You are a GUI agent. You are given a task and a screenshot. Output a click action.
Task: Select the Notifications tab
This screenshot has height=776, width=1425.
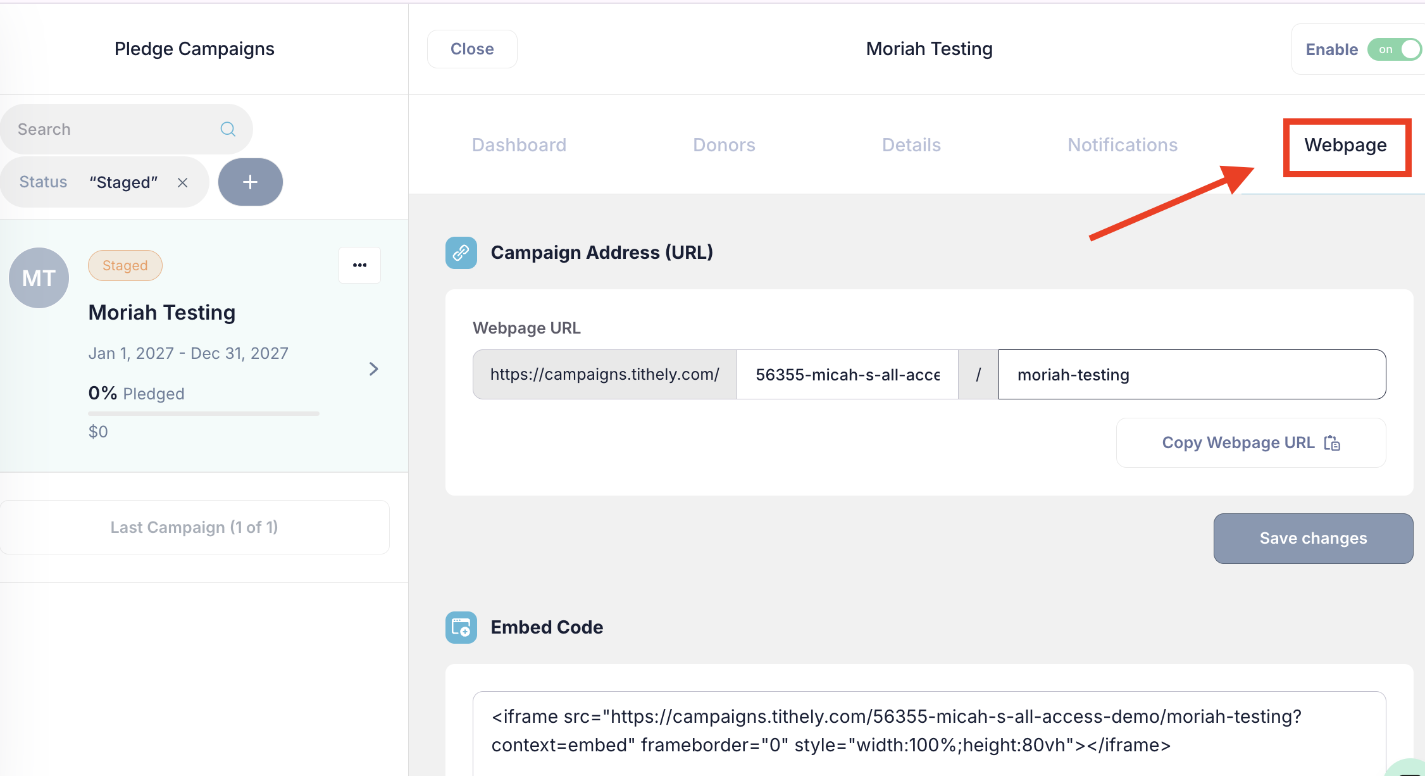tap(1123, 145)
